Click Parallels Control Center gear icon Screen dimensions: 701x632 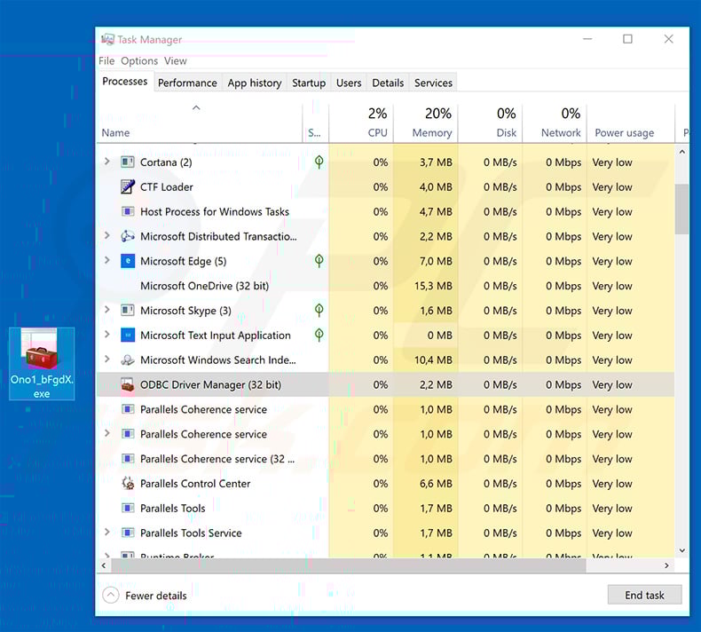(x=128, y=483)
